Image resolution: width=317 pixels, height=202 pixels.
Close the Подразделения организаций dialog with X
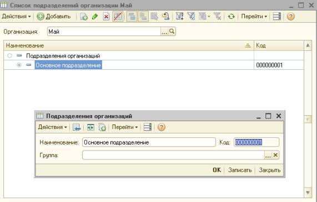click(279, 116)
